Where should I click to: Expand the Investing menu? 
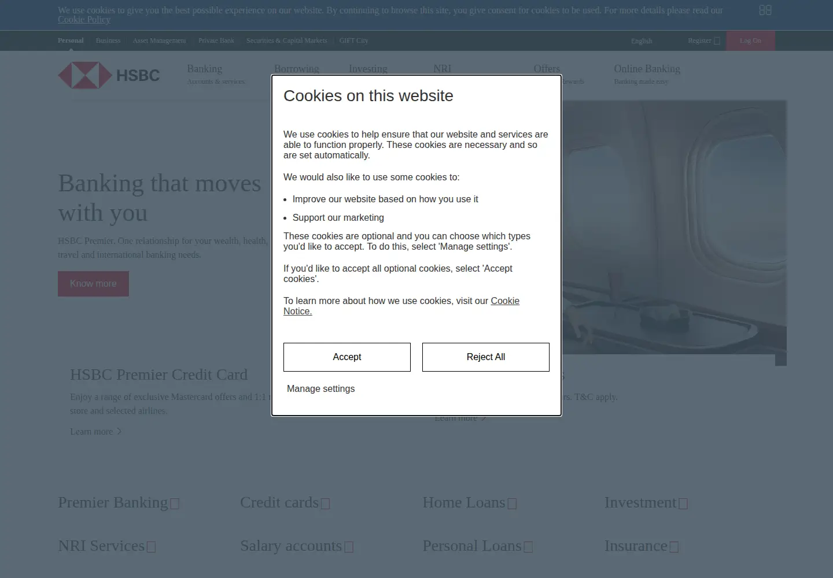(x=368, y=69)
